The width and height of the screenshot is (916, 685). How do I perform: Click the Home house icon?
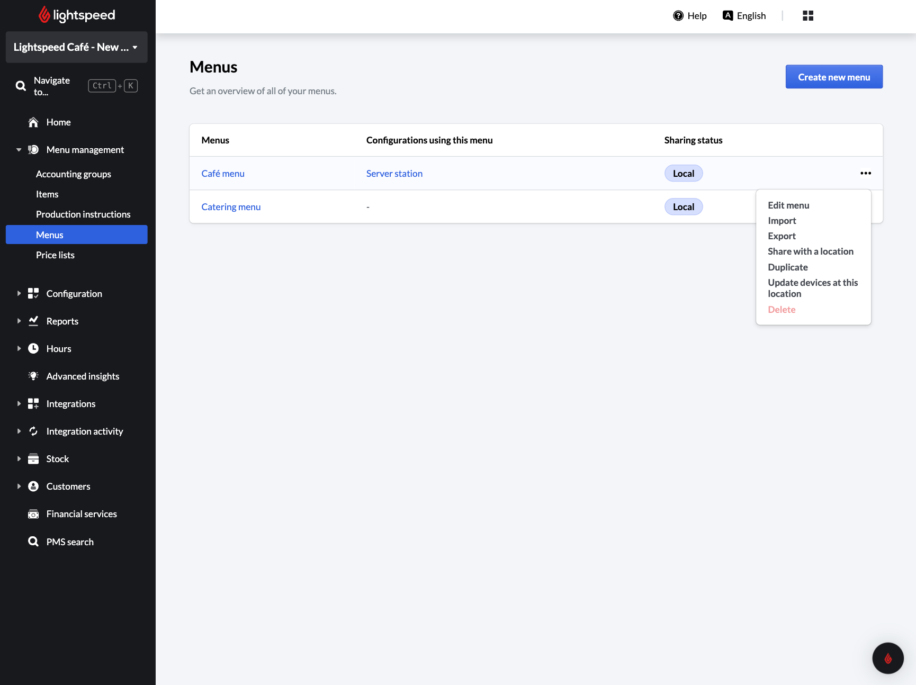pyautogui.click(x=33, y=122)
